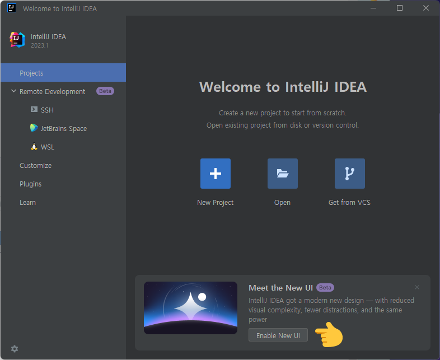Maximize the Welcome window
This screenshot has height=360, width=440.
[400, 8]
